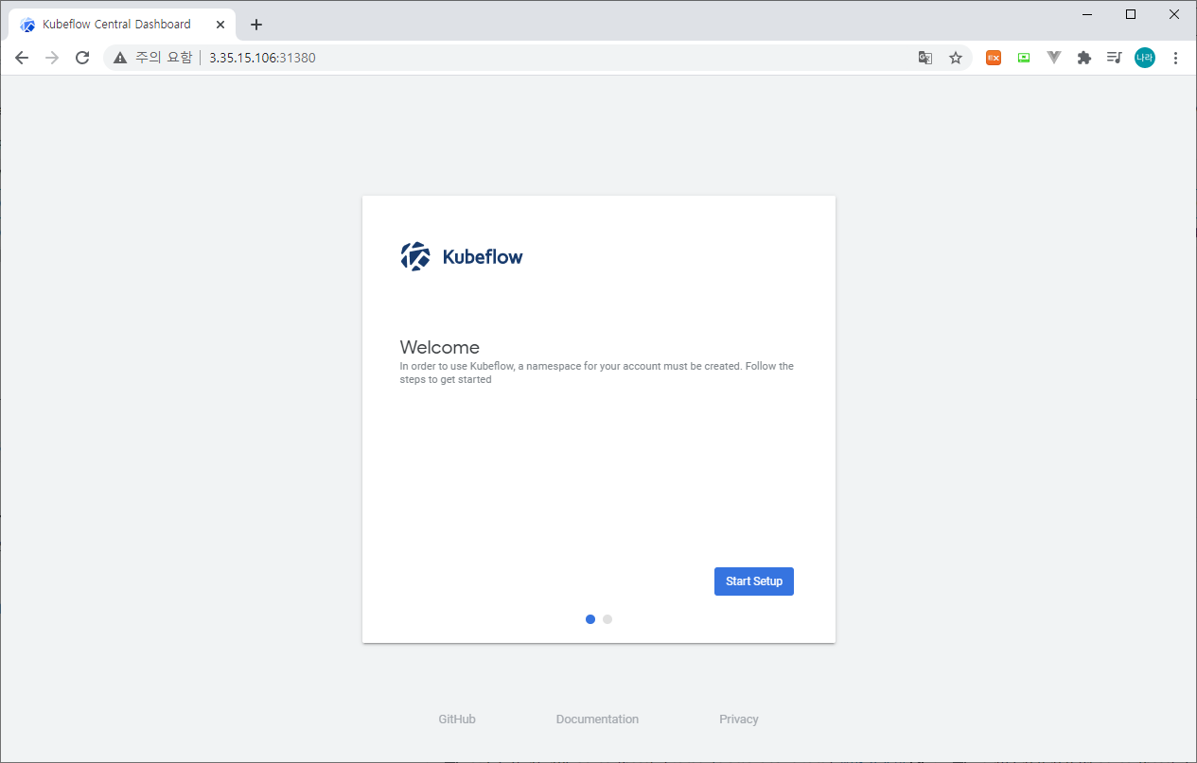Open the Privacy footer link
The width and height of the screenshot is (1197, 763).
click(x=739, y=720)
